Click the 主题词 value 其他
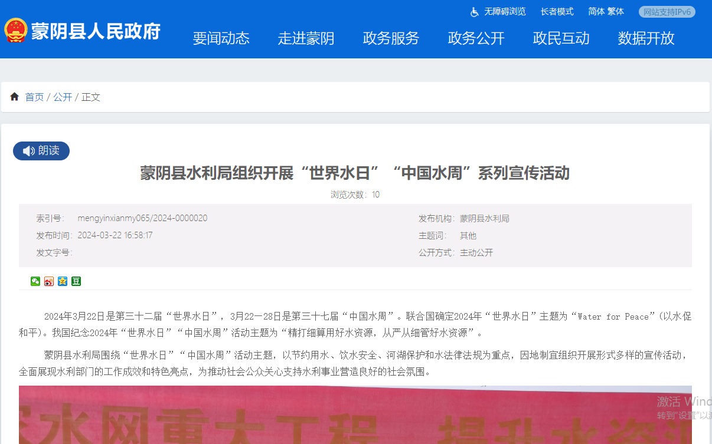The width and height of the screenshot is (712, 444). 468,236
